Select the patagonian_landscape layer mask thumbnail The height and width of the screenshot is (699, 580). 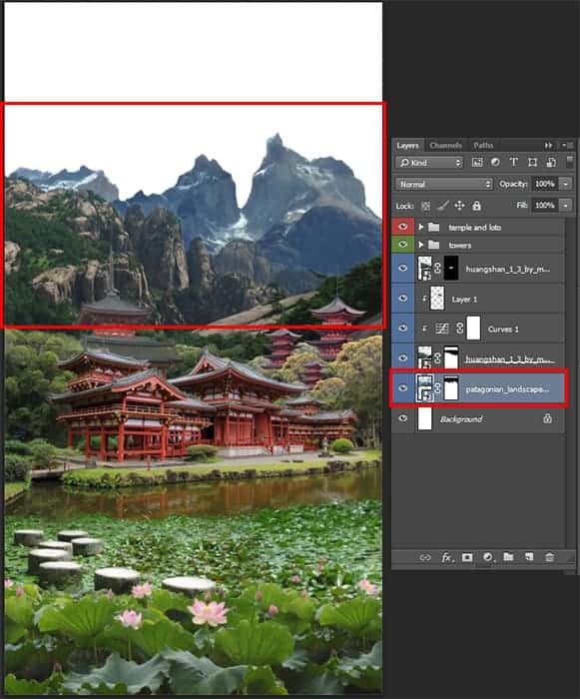pyautogui.click(x=451, y=387)
